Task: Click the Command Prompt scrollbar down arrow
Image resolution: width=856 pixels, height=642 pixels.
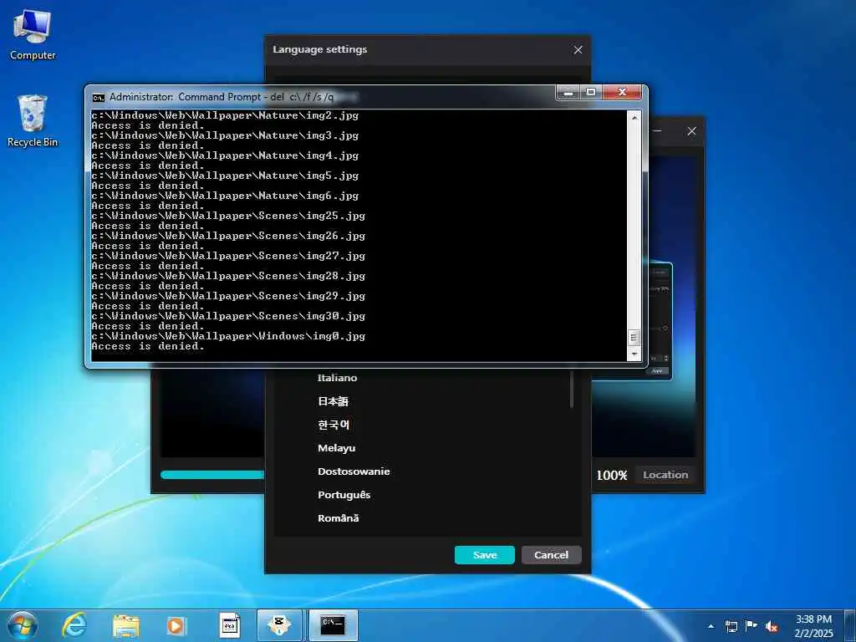Action: coord(634,354)
